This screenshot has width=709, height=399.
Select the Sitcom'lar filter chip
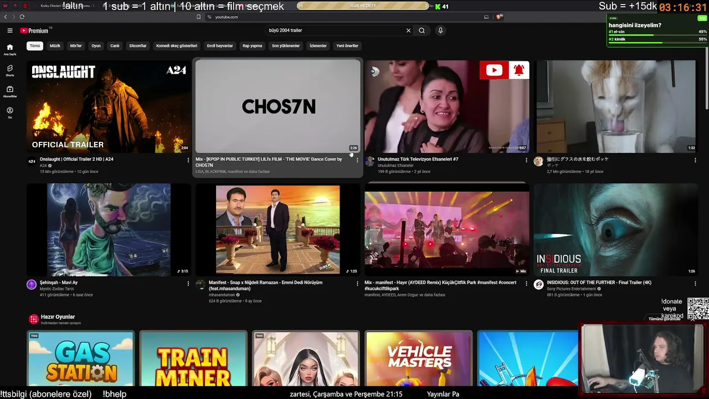point(138,46)
